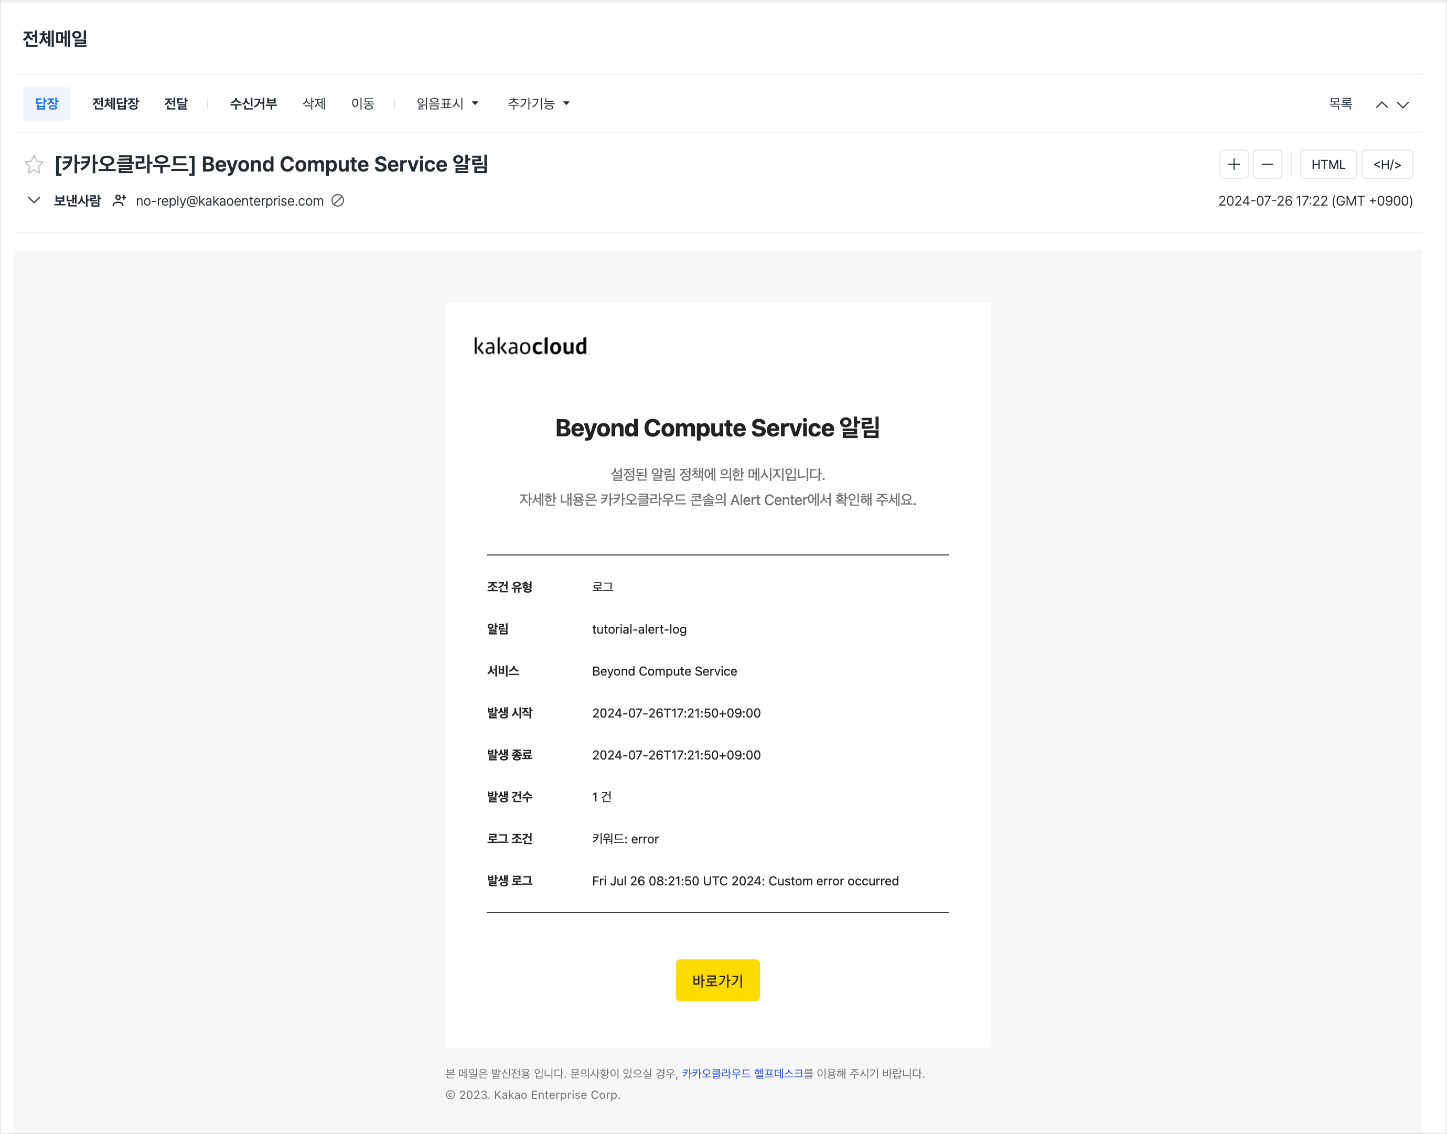Click the 전체메일 heading
Screen dimensions: 1447x1134
pyautogui.click(x=55, y=38)
